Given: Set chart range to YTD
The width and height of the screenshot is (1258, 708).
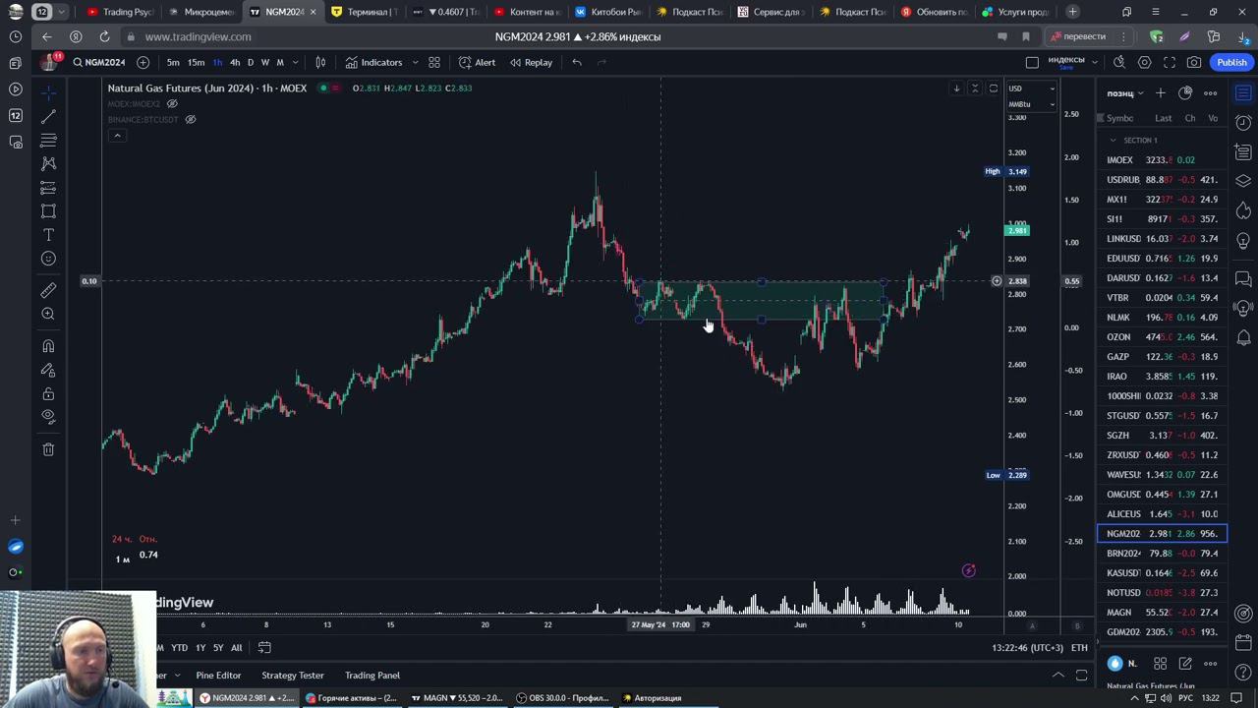Looking at the screenshot, I should point(179,647).
